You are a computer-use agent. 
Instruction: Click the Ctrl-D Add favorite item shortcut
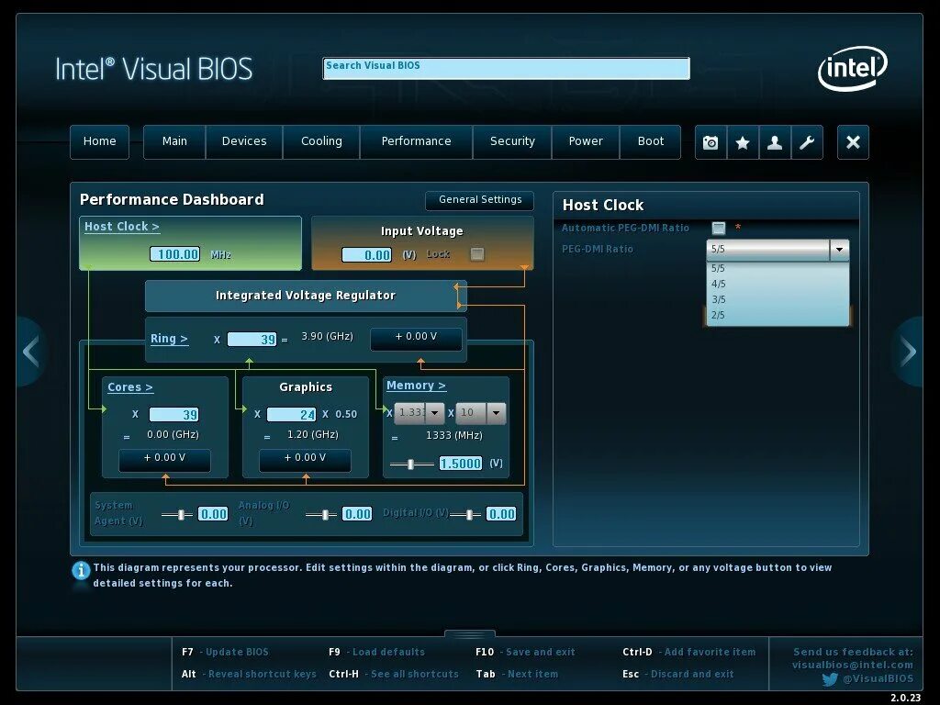tap(688, 653)
